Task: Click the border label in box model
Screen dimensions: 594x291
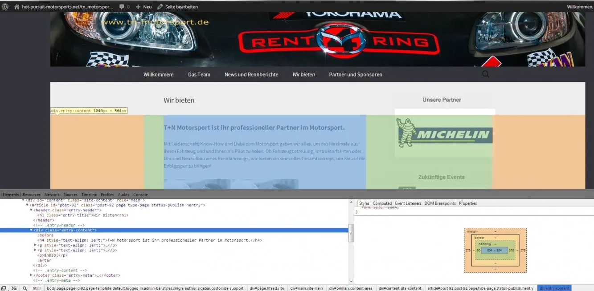Action: [479, 238]
